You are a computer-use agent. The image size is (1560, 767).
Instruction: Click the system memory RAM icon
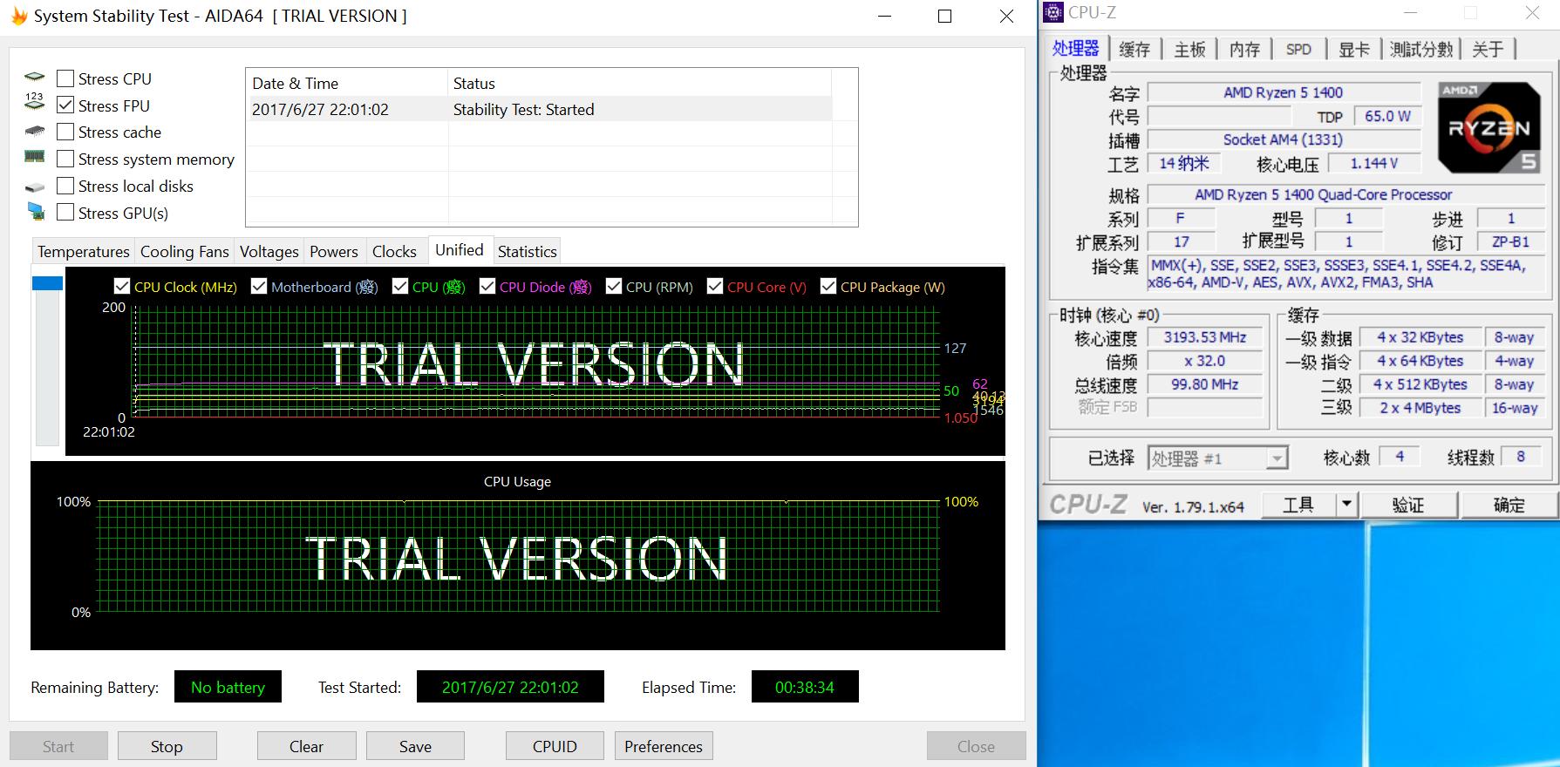pos(34,157)
